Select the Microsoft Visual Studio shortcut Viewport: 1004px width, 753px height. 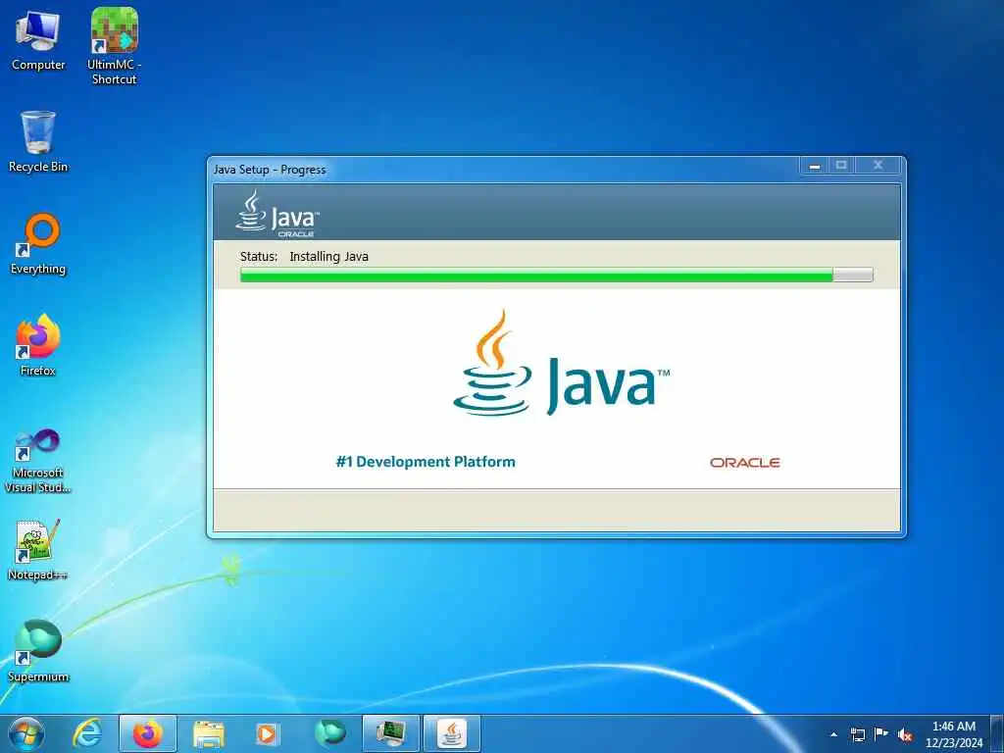coord(38,460)
